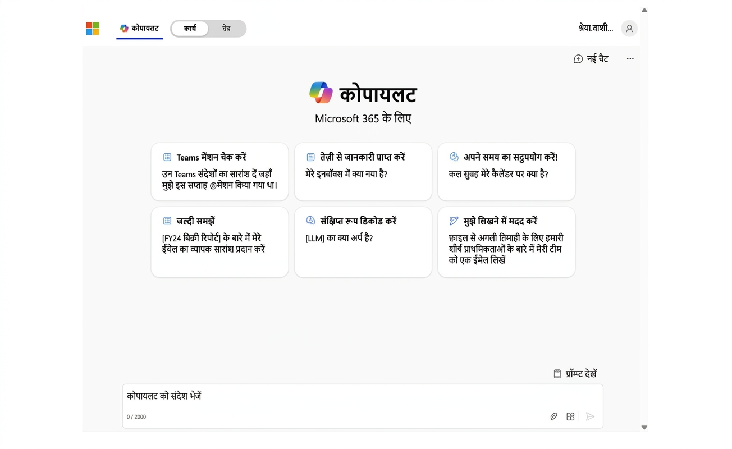
Task: Open user profile avatar icon
Action: tap(629, 29)
